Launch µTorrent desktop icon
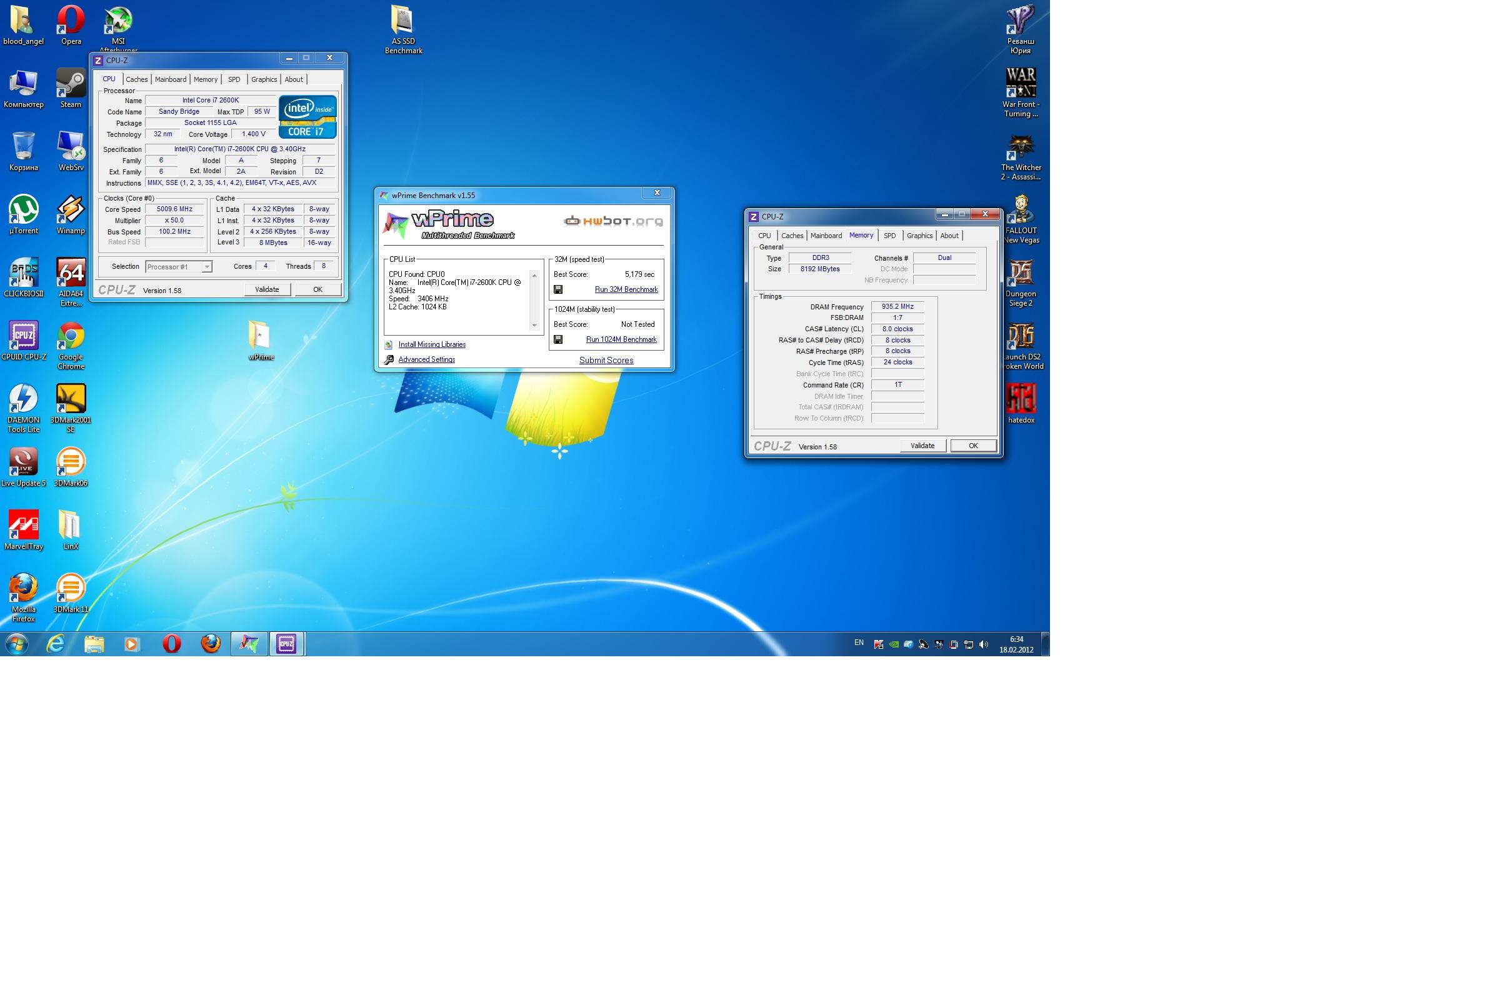The image size is (1485, 990). click(x=23, y=214)
